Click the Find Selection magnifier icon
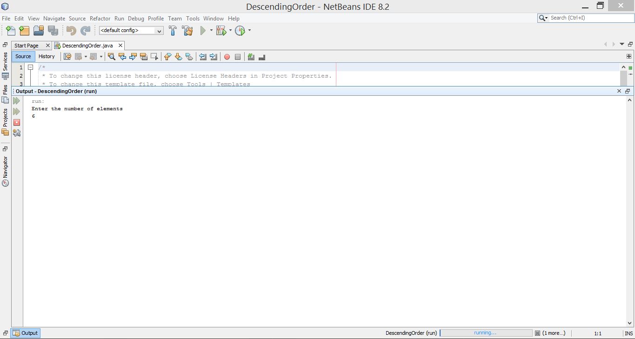The image size is (635, 339). click(111, 57)
